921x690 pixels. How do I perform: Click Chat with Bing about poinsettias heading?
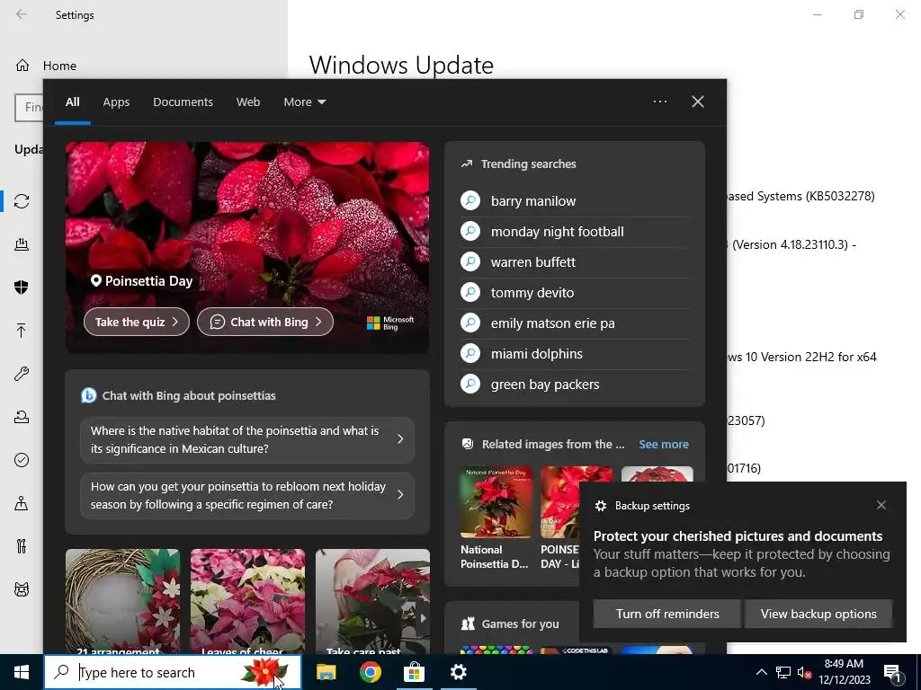pyautogui.click(x=189, y=396)
